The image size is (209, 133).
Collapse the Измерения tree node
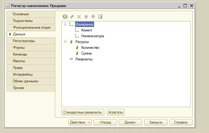tap(65, 24)
